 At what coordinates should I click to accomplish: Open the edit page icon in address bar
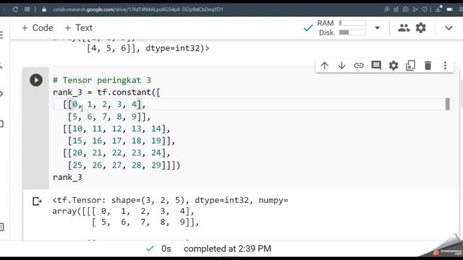click(396, 9)
